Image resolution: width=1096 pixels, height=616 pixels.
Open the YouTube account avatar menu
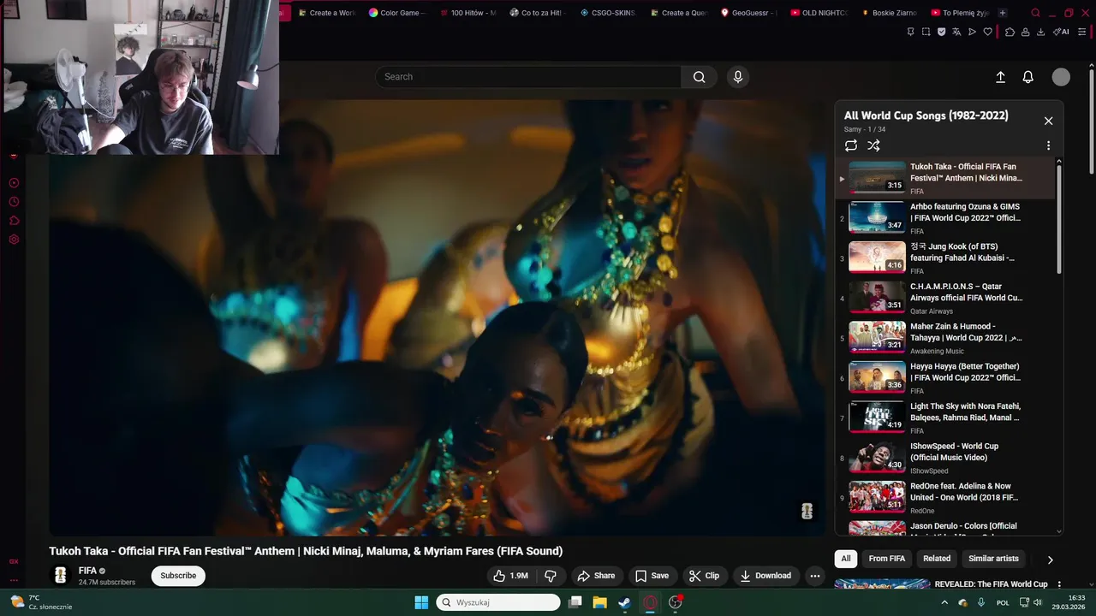pos(1061,77)
